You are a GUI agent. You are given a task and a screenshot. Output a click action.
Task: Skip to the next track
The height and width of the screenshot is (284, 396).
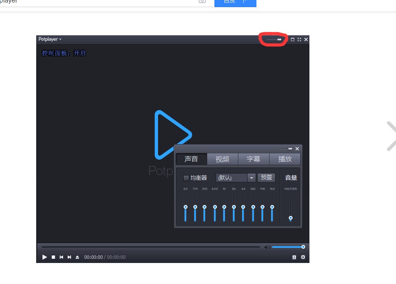pos(69,257)
